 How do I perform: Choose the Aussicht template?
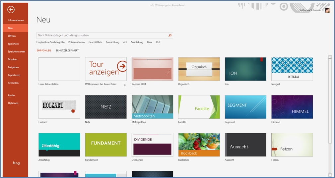[245, 145]
